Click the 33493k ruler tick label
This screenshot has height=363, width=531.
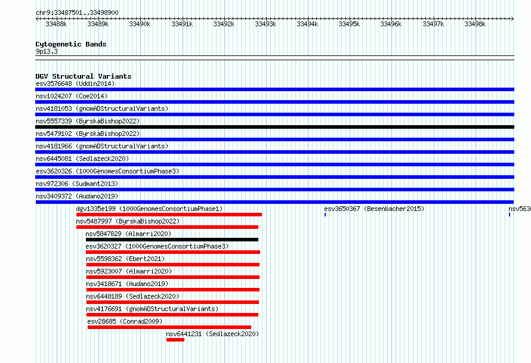pyautogui.click(x=265, y=24)
